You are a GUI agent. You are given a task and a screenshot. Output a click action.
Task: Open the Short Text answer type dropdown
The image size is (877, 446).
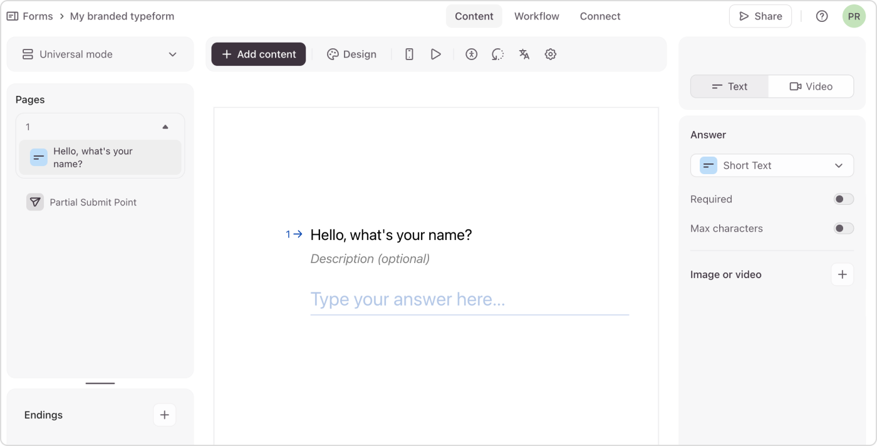click(x=772, y=165)
